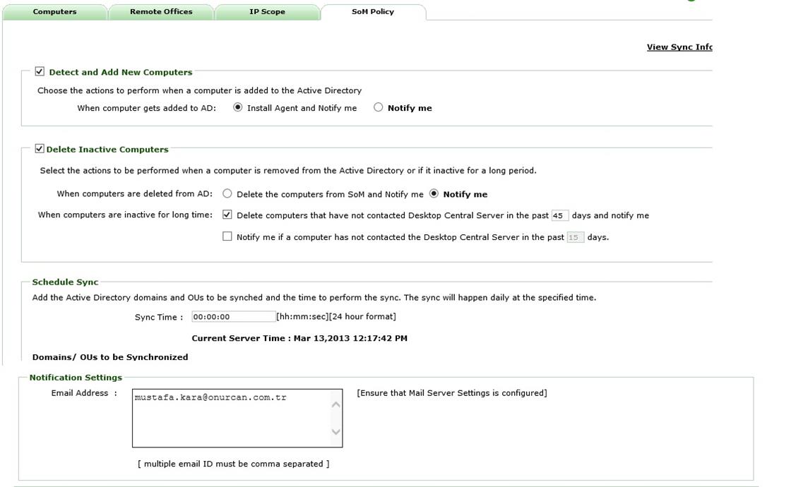Select the SoM Policy tab
The height and width of the screenshot is (487, 808).
click(x=373, y=12)
